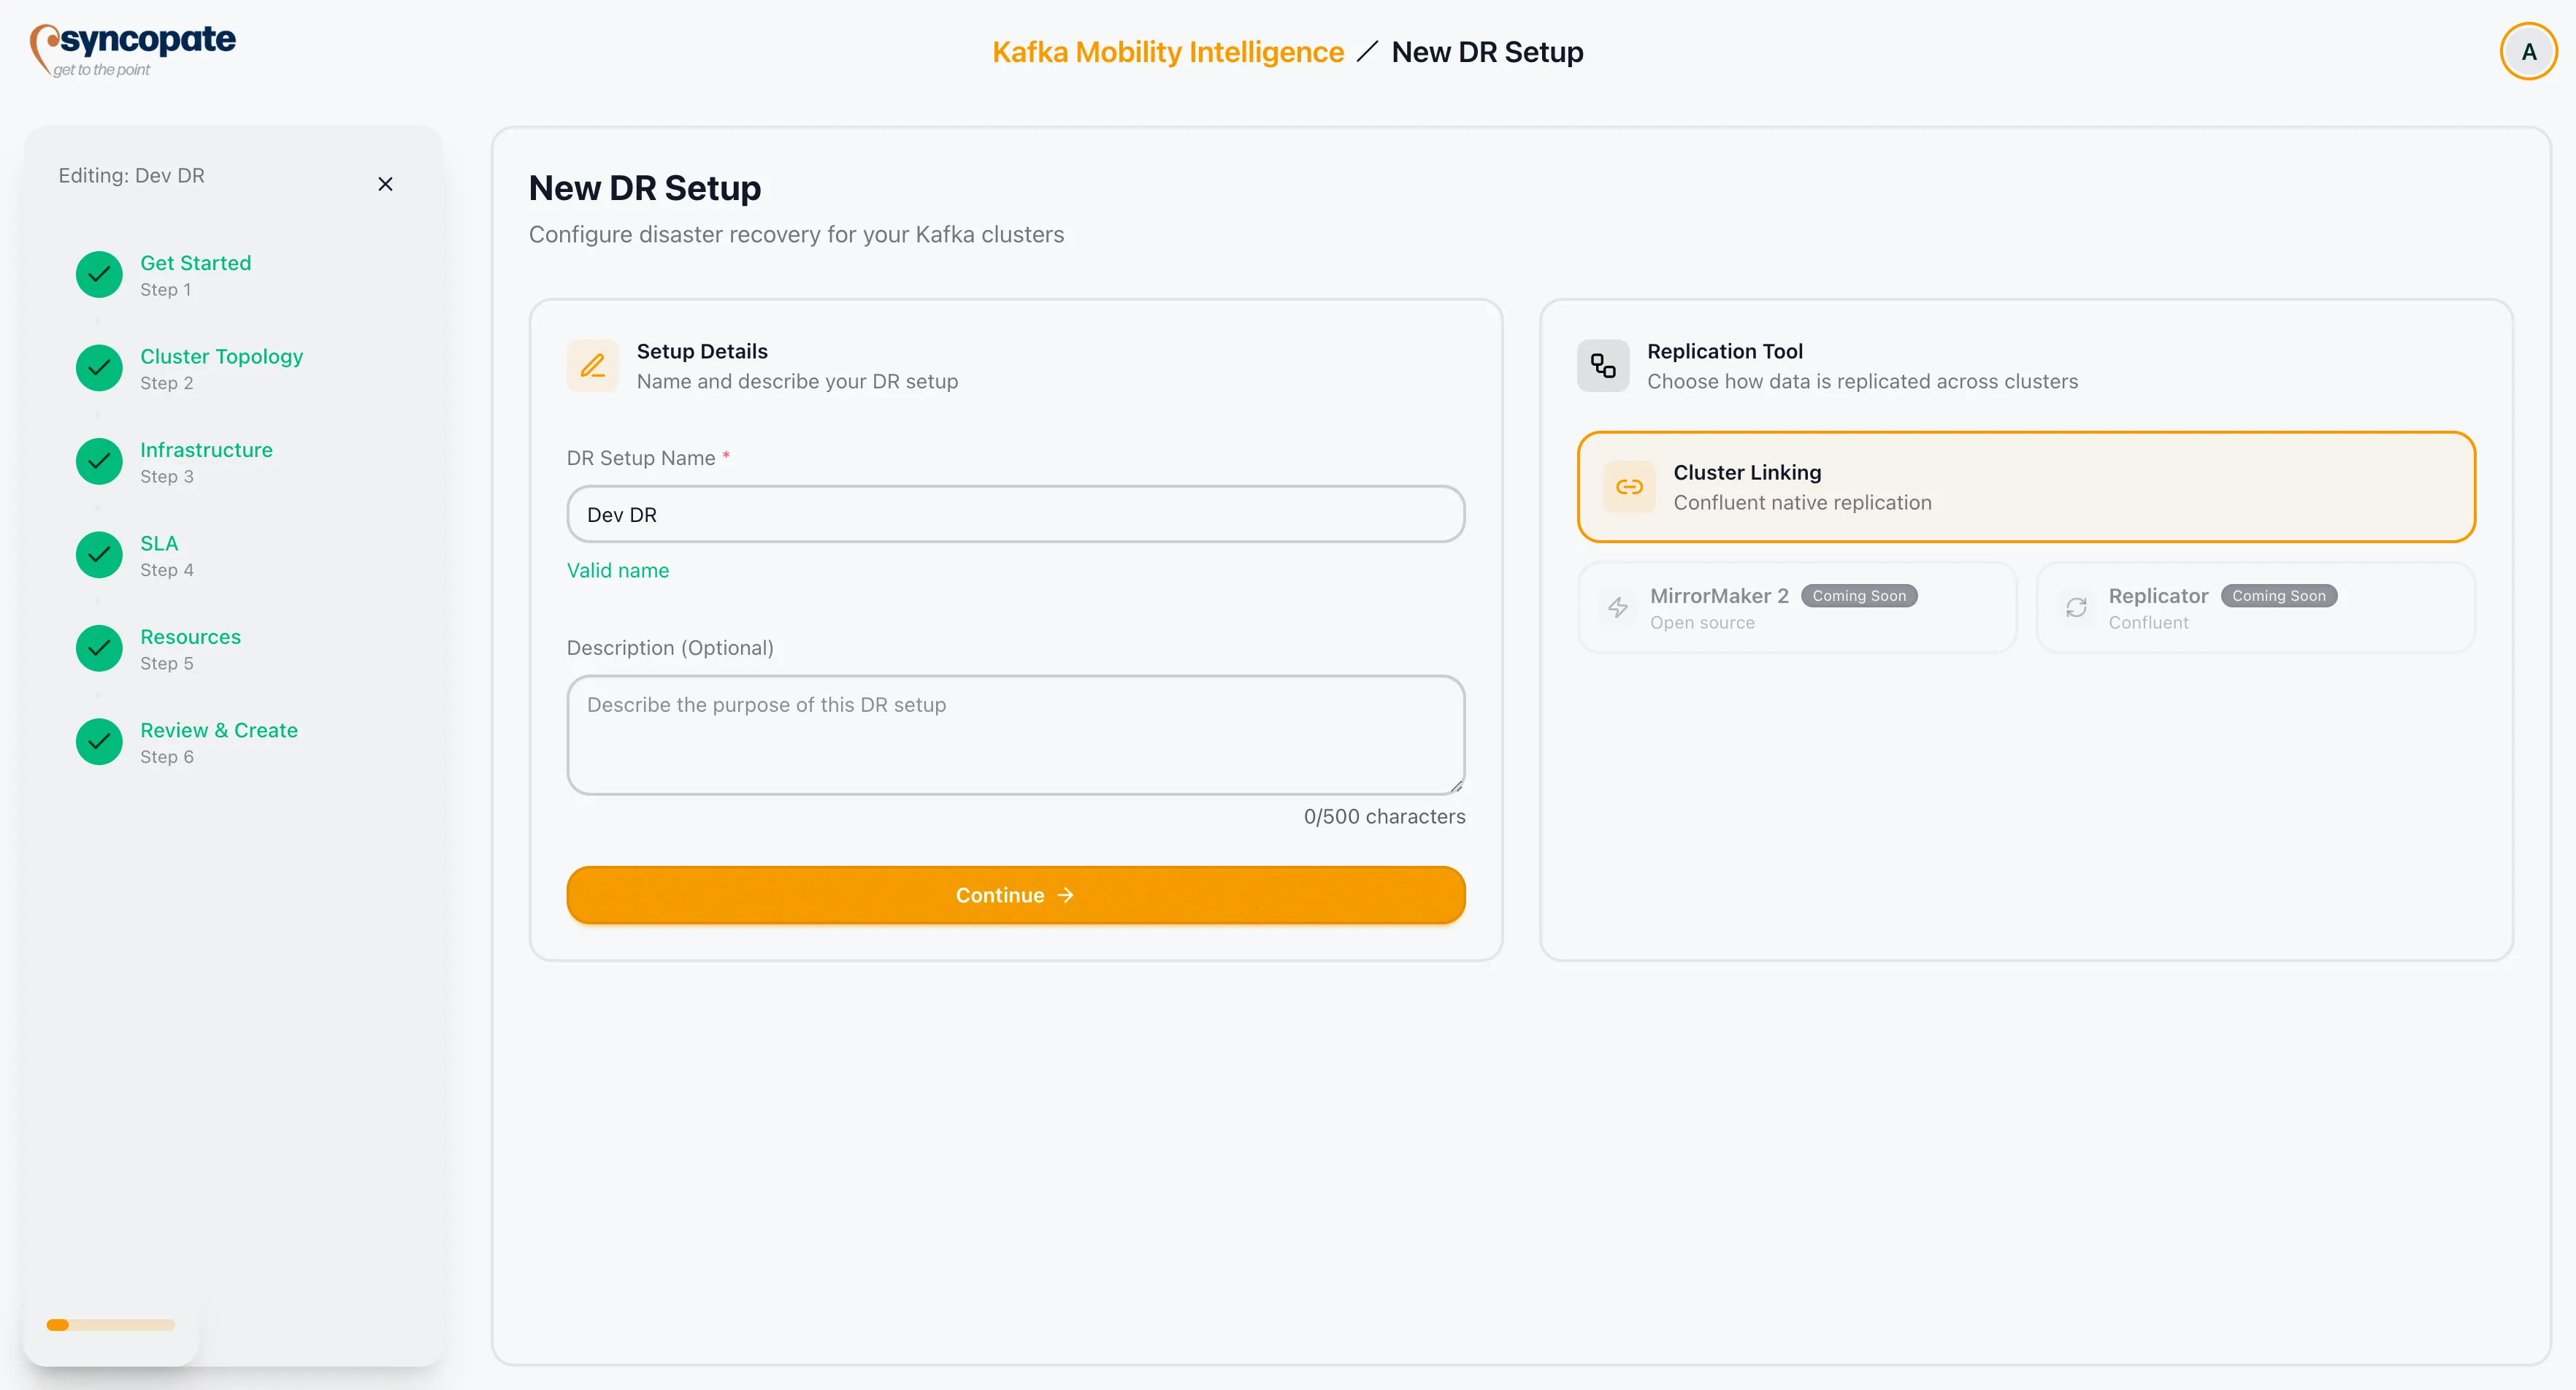This screenshot has width=2576, height=1390.
Task: Click the Valid name message
Action: (617, 570)
